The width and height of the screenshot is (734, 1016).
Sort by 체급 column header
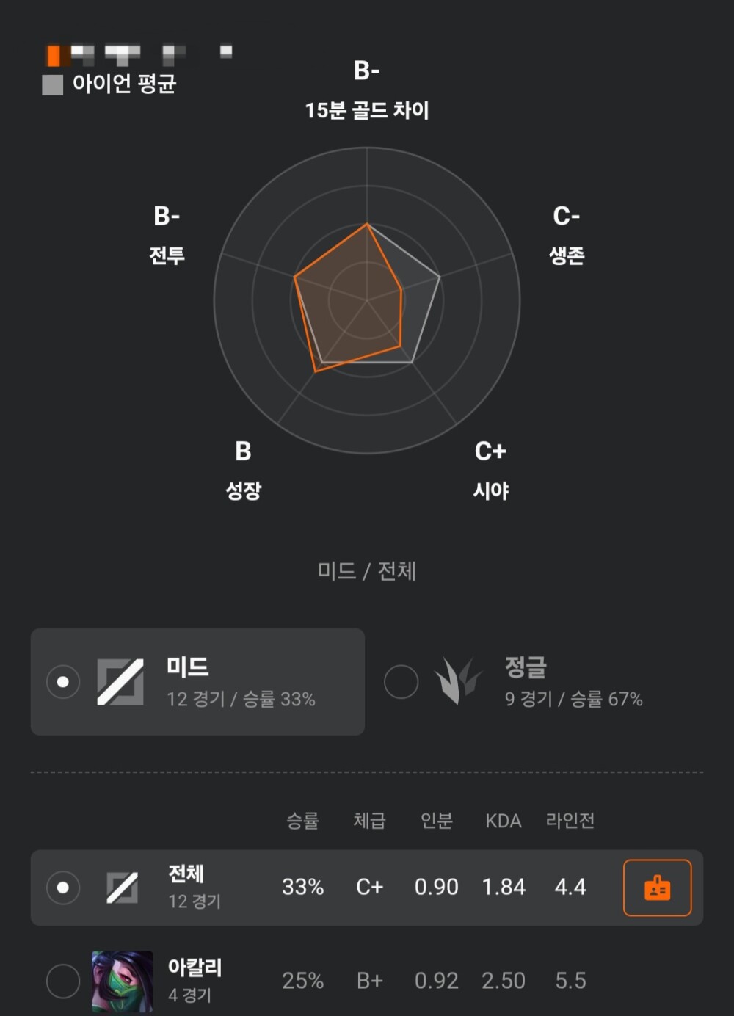369,821
